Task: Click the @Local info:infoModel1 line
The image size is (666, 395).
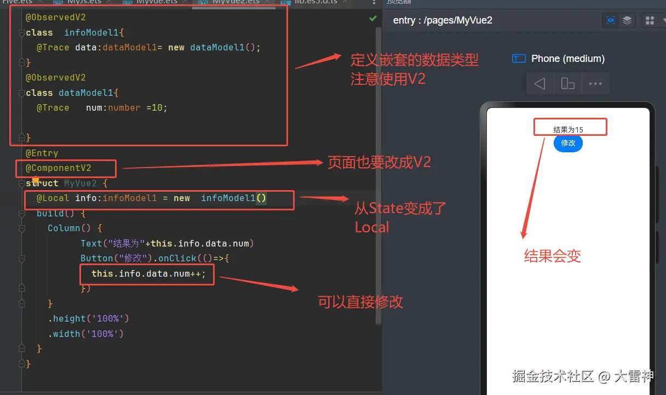Action: point(152,198)
